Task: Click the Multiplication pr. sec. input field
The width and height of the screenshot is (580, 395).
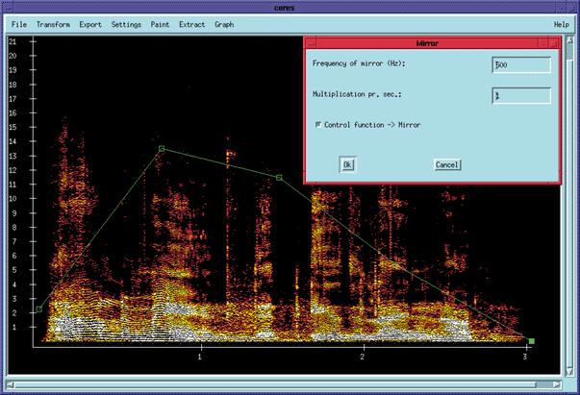Action: tap(520, 95)
